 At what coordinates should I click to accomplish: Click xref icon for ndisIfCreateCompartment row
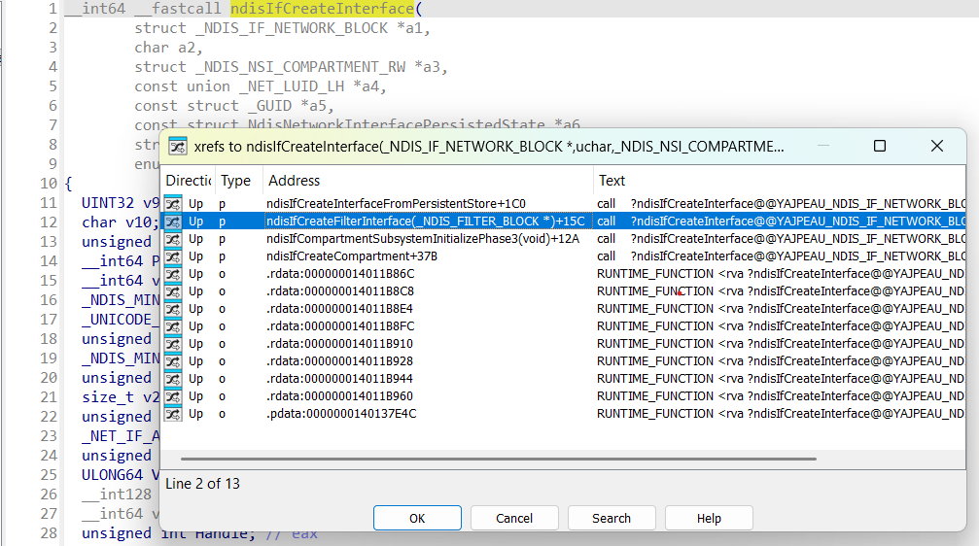click(x=173, y=256)
